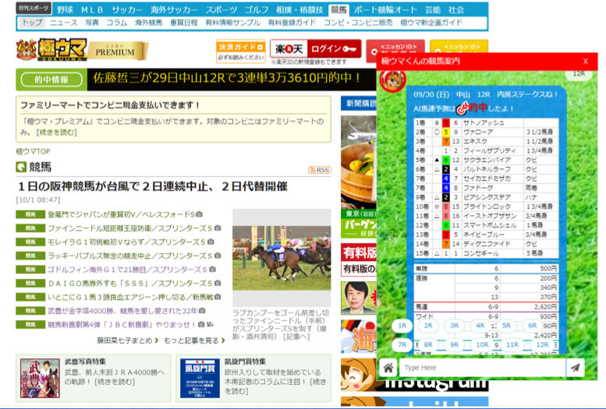Select the 2R race button
The width and height of the screenshot is (606, 409).
click(x=428, y=326)
